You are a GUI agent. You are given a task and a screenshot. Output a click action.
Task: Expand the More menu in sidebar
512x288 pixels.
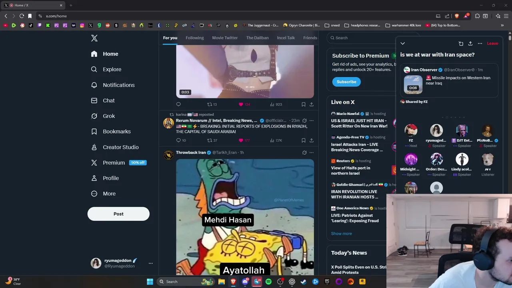click(x=103, y=194)
